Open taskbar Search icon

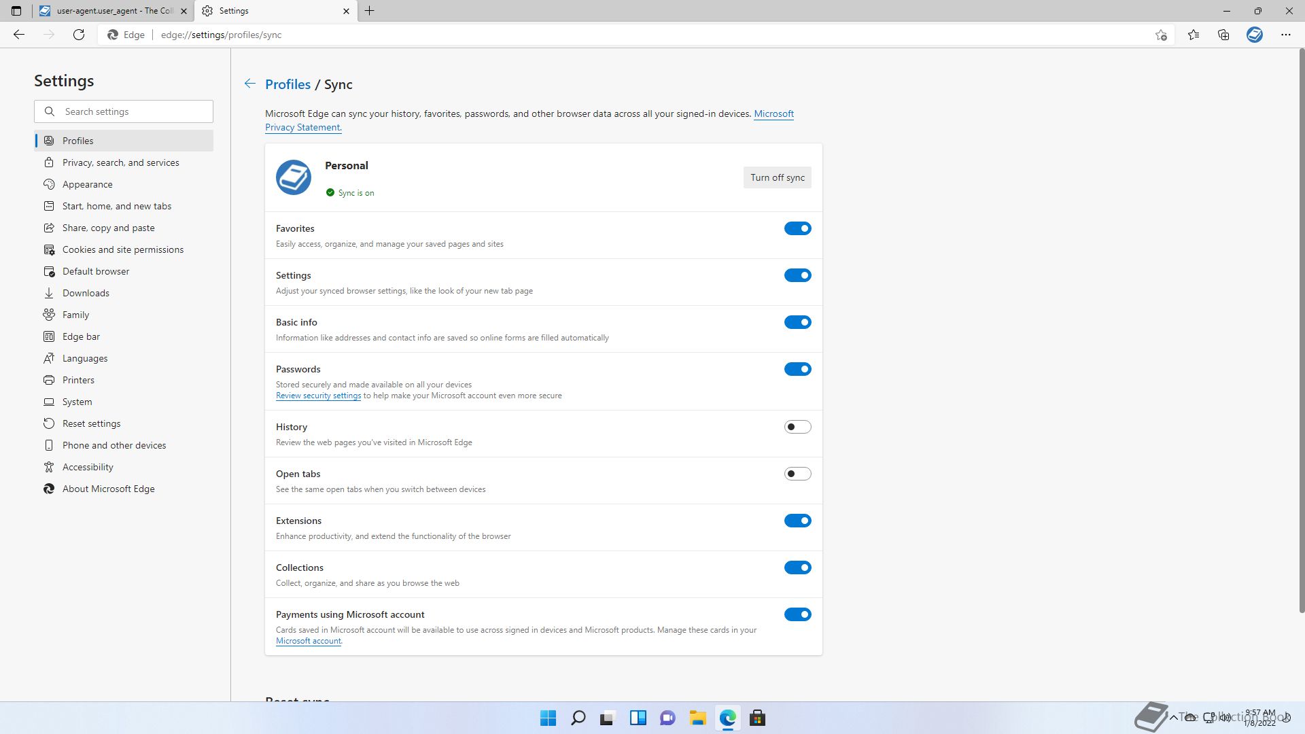pos(578,718)
